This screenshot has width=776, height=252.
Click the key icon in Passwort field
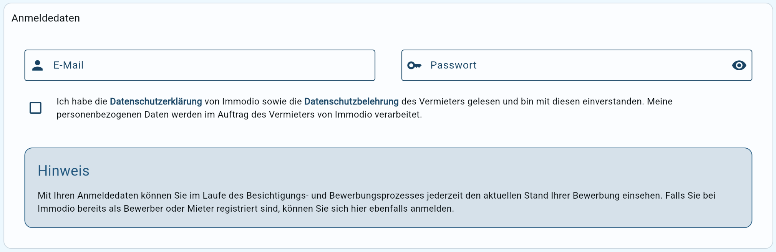[414, 65]
